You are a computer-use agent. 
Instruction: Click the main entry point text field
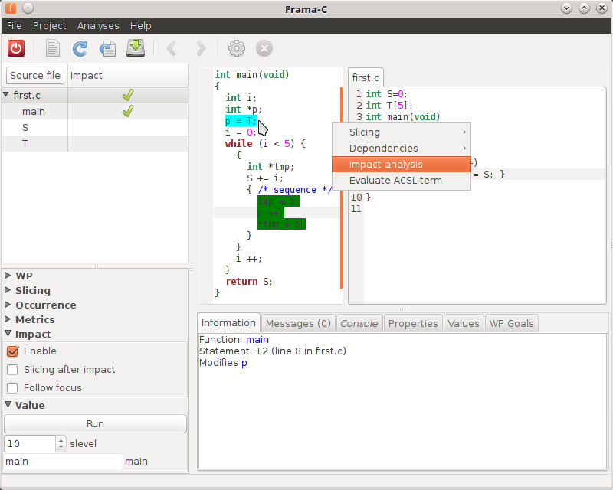tap(63, 462)
